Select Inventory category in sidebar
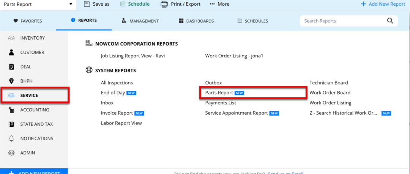410x174 pixels. pos(34,38)
